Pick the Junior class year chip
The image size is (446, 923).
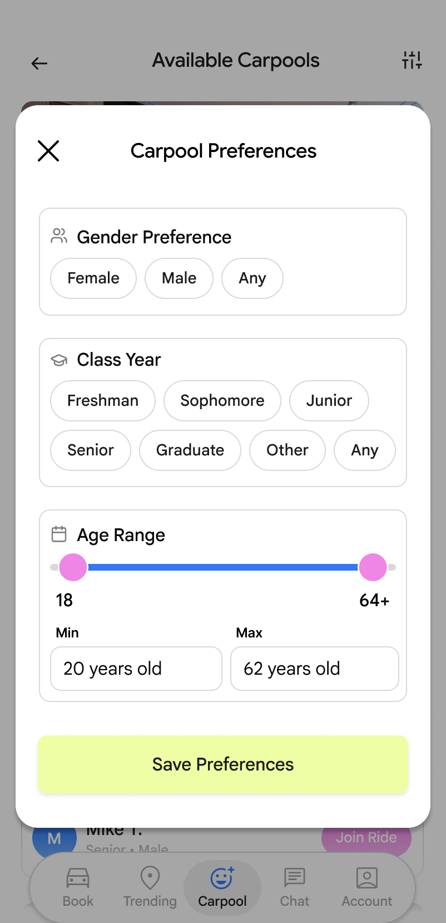[329, 401]
